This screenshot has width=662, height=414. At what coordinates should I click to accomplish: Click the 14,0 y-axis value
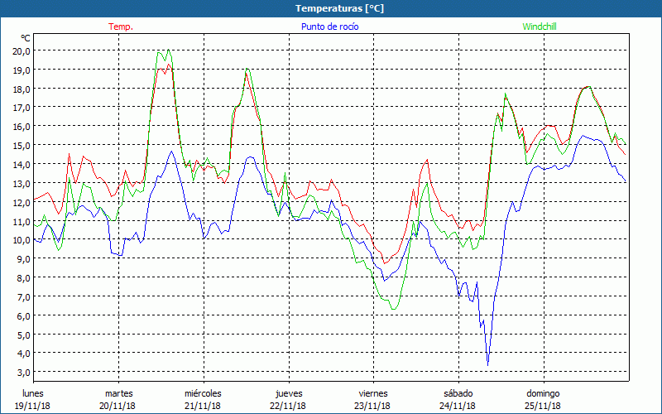(22, 165)
